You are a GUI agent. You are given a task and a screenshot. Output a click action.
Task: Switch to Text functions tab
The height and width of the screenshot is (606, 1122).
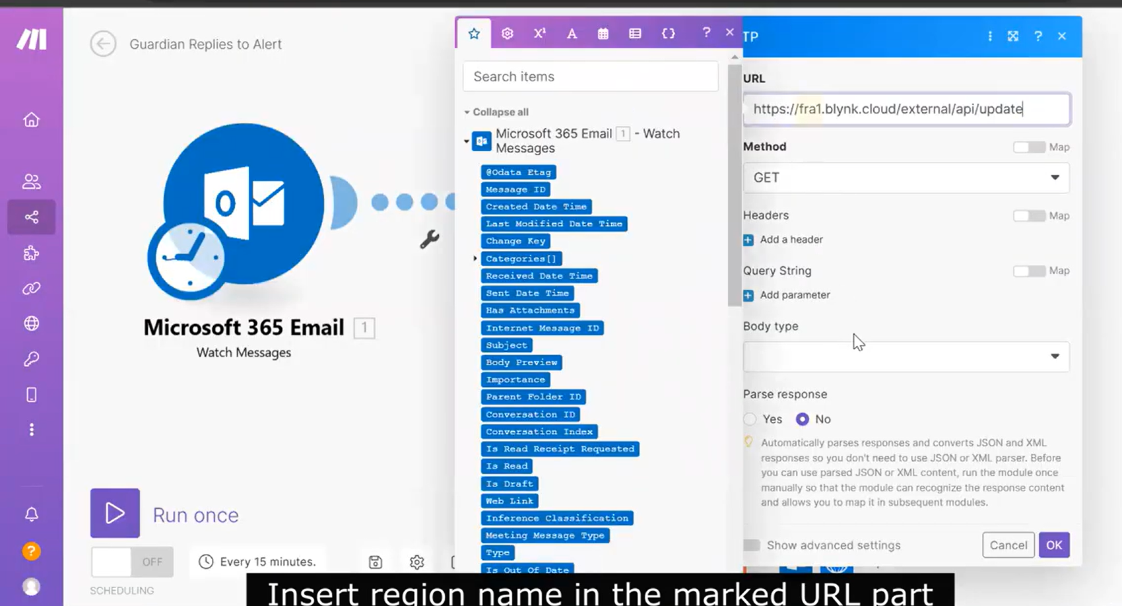pyautogui.click(x=572, y=34)
